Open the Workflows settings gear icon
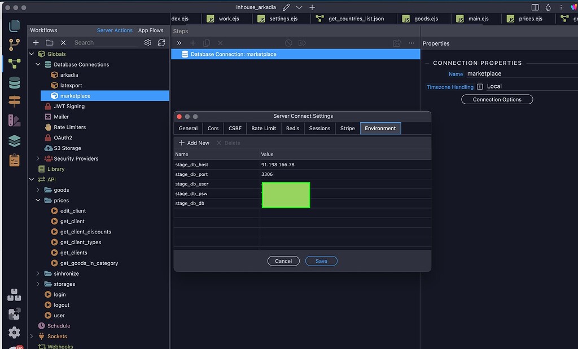 coord(148,43)
